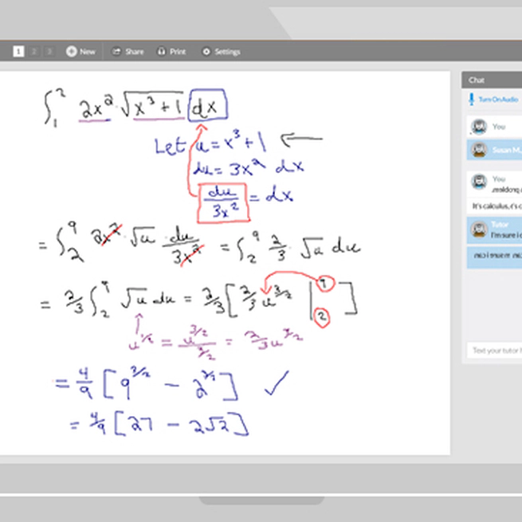
Task: Click the Share icon in toolbar
Action: [116, 52]
